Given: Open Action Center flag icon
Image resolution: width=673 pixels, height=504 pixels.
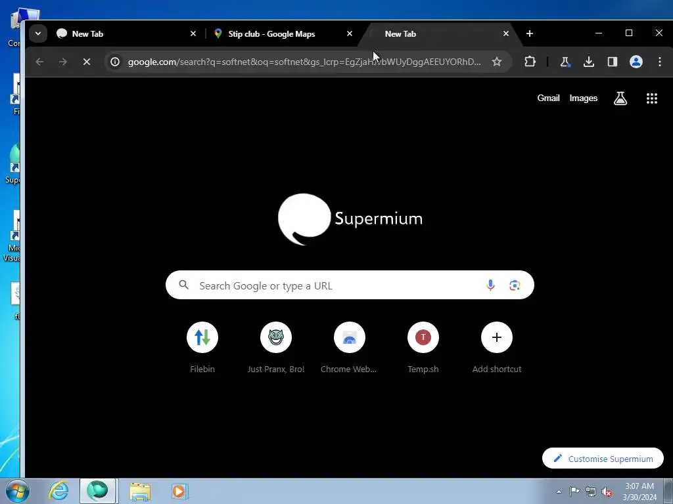Looking at the screenshot, I should coord(574,492).
